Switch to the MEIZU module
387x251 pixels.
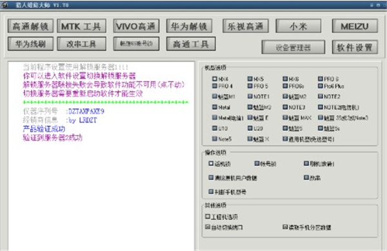pos(355,26)
